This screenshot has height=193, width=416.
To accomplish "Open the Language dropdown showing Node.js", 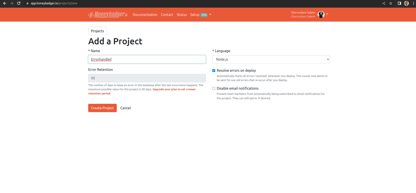I will (271, 59).
